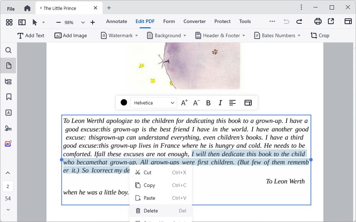Switch to the Annotate tab
Screen dimensions: 356x222
click(116, 21)
